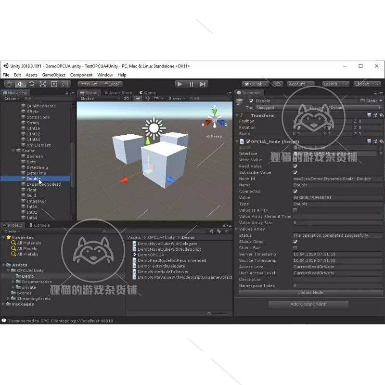This screenshot has width=385, height=385.
Task: Click the Add Component button
Action: pyautogui.click(x=308, y=305)
